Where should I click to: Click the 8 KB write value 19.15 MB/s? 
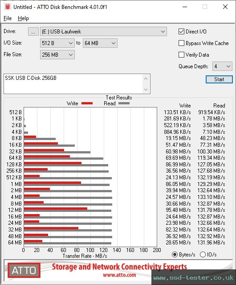click(x=178, y=138)
